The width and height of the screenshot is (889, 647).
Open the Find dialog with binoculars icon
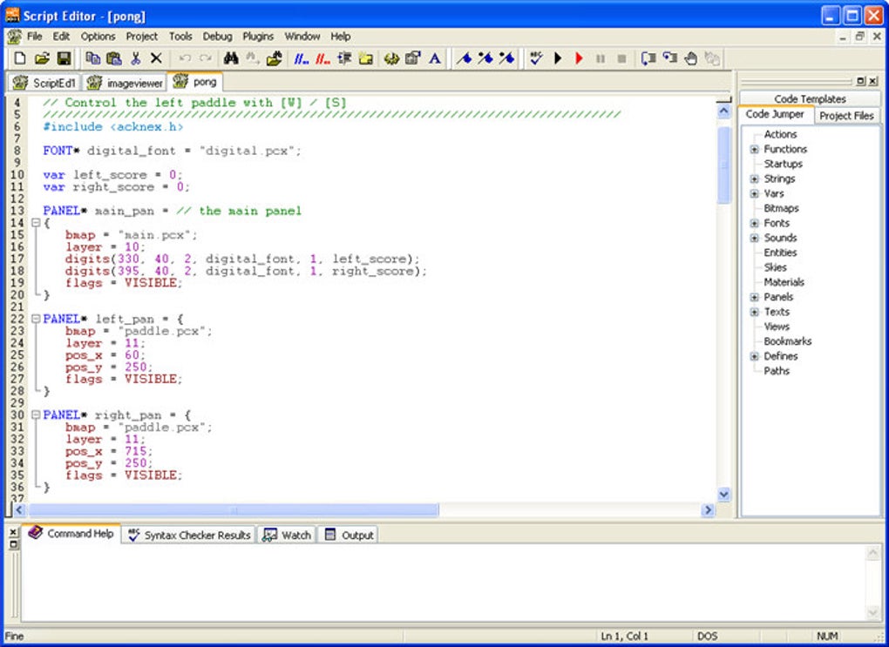(x=228, y=58)
